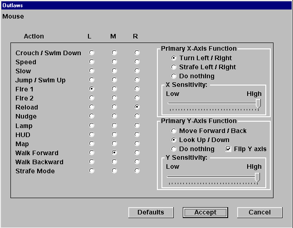Select Walk Forward middle button radio
293x228 pixels.
click(x=114, y=152)
